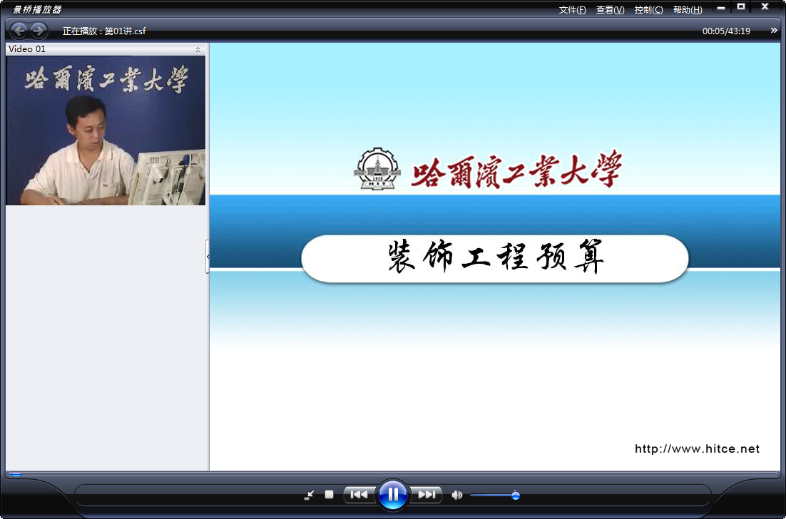Click the lecturer video thumbnail
This screenshot has width=786, height=519.
click(106, 130)
